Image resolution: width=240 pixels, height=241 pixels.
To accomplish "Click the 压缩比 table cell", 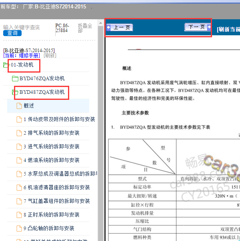I will [142, 221].
